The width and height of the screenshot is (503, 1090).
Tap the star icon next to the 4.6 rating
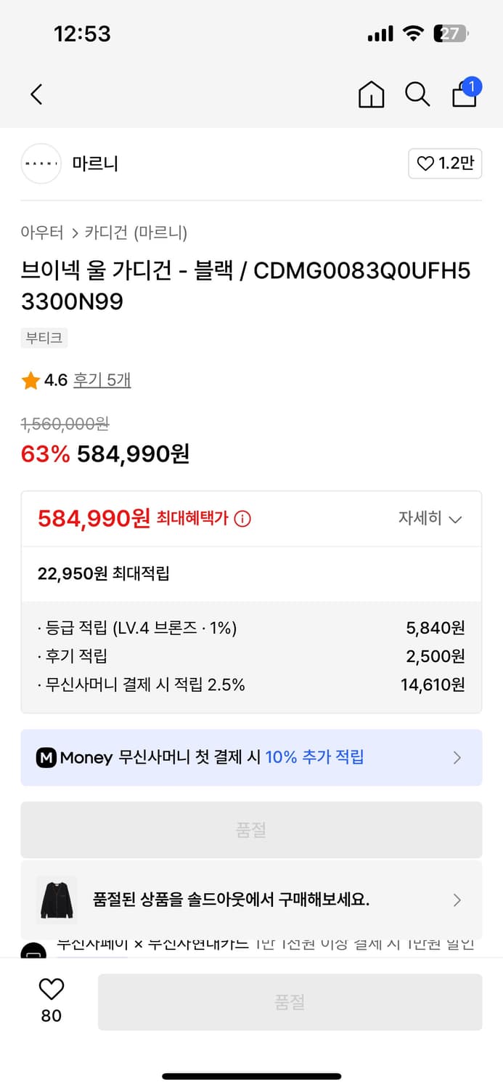[x=30, y=379]
